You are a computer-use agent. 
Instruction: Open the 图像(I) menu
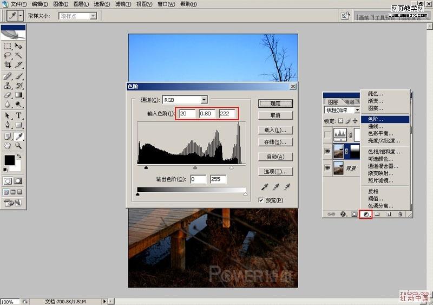tap(61, 4)
